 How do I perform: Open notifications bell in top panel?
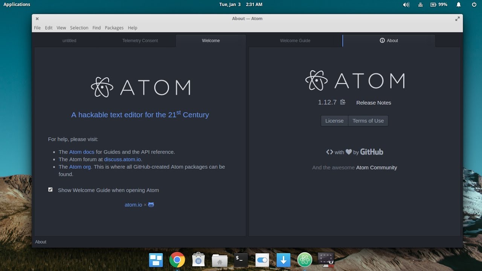point(459,5)
